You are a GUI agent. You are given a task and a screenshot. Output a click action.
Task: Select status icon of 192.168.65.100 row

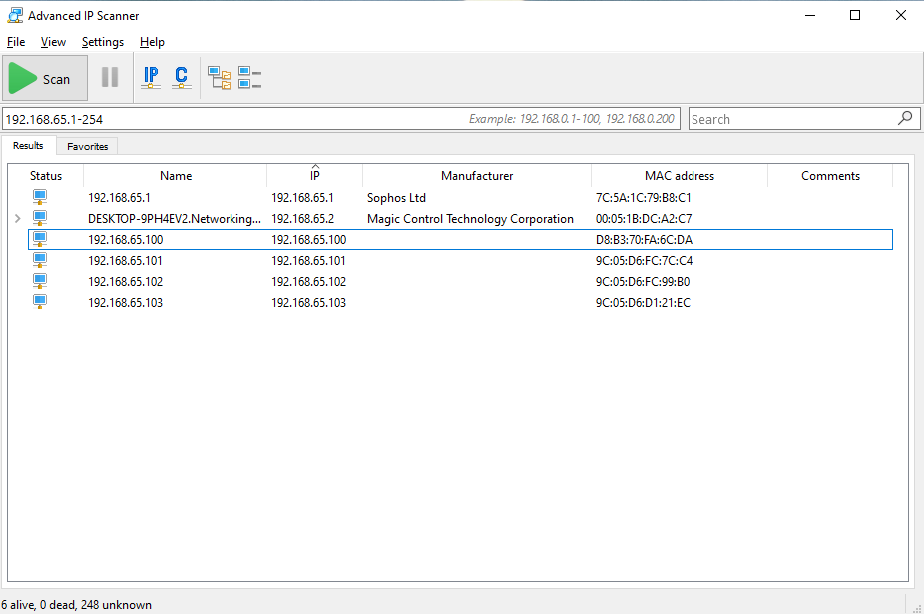pos(40,239)
